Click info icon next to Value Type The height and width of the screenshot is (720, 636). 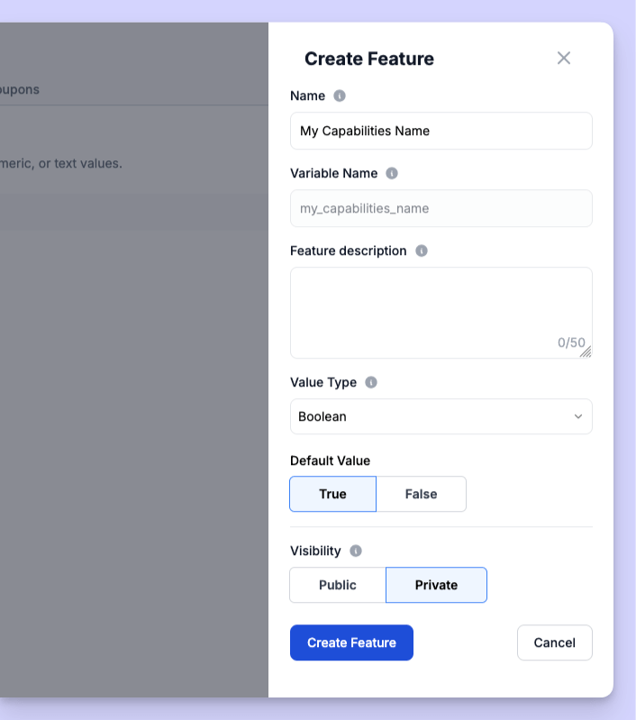tap(371, 382)
